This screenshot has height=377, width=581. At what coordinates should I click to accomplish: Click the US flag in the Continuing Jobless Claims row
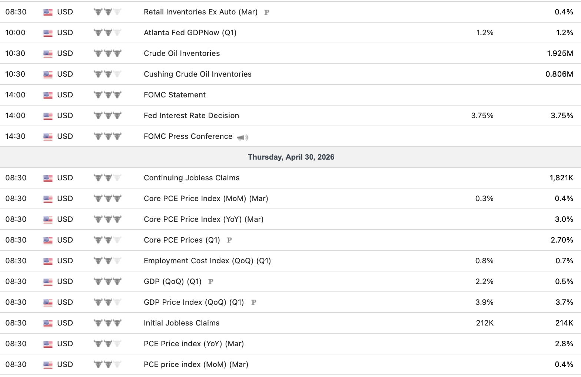[48, 178]
